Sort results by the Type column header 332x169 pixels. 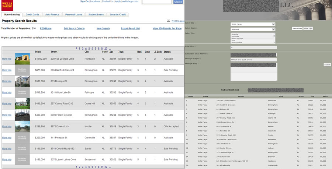tap(121, 52)
